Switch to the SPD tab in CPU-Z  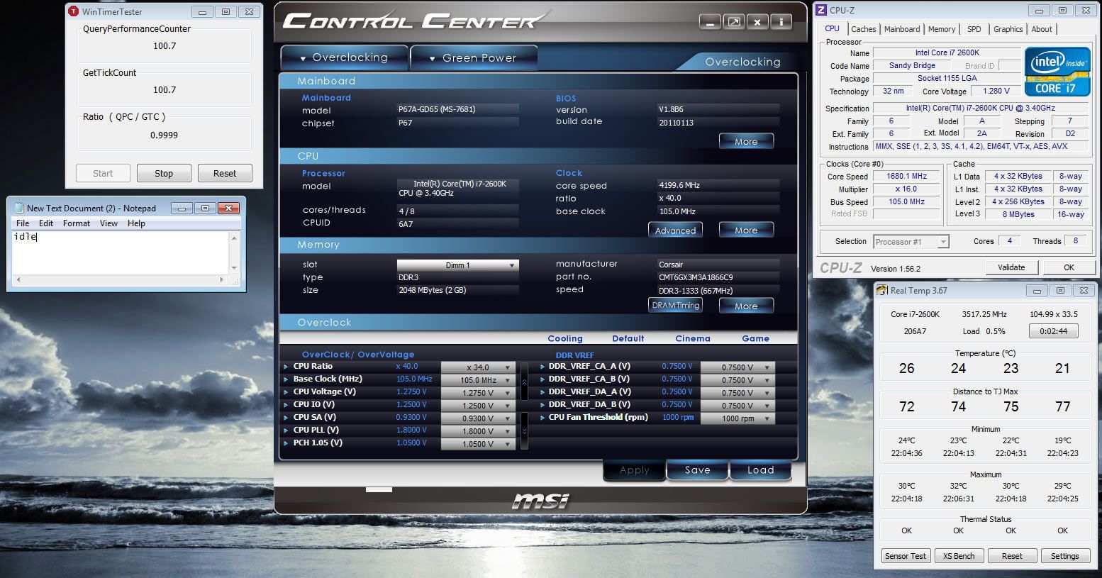(x=974, y=29)
